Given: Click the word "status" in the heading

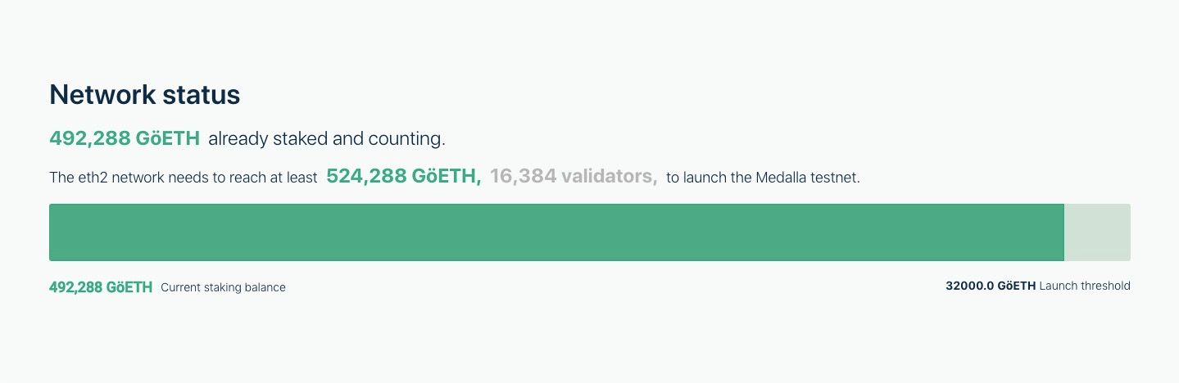Looking at the screenshot, I should [201, 95].
